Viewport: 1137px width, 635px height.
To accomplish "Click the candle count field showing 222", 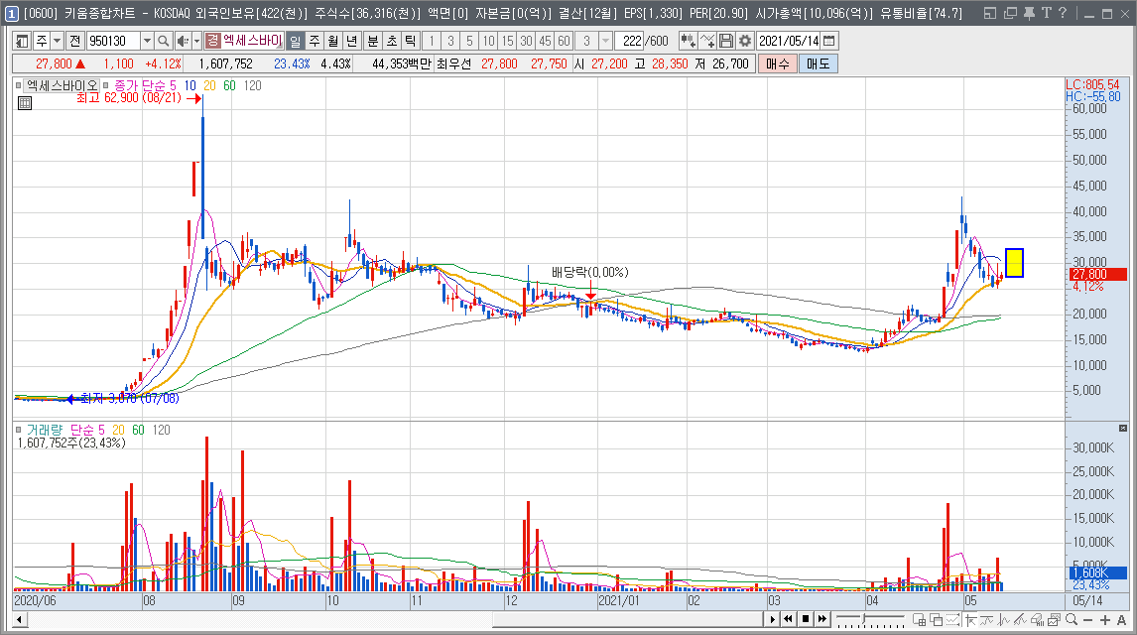I will tap(629, 42).
